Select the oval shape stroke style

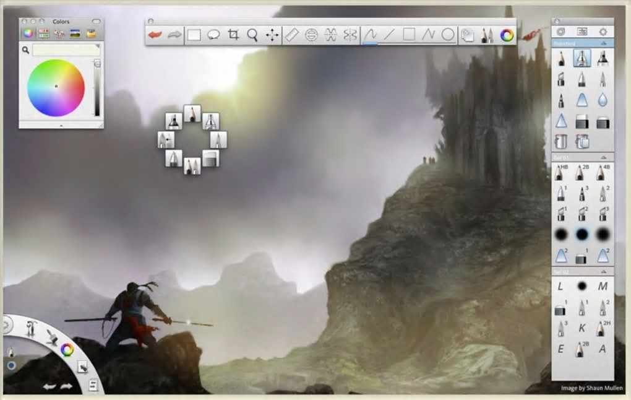click(447, 35)
